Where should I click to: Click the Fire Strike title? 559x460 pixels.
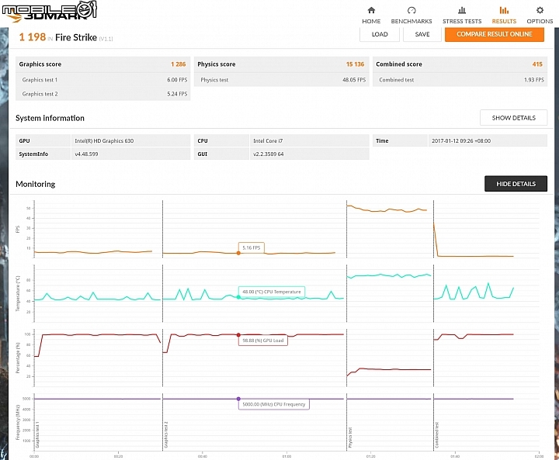(x=76, y=37)
